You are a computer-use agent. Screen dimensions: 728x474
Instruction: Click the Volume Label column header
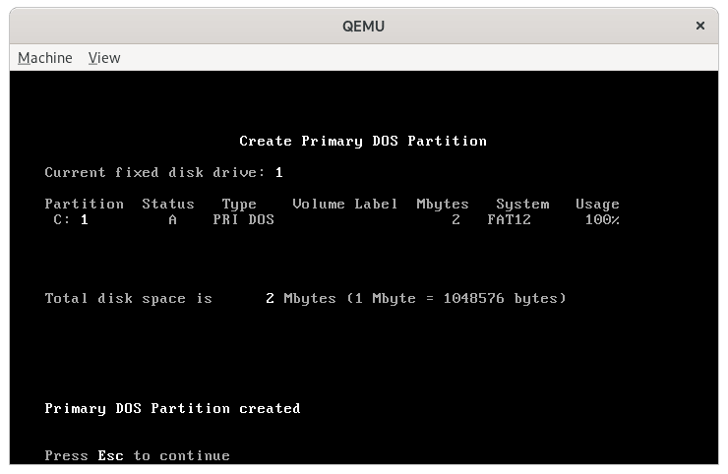click(x=344, y=205)
